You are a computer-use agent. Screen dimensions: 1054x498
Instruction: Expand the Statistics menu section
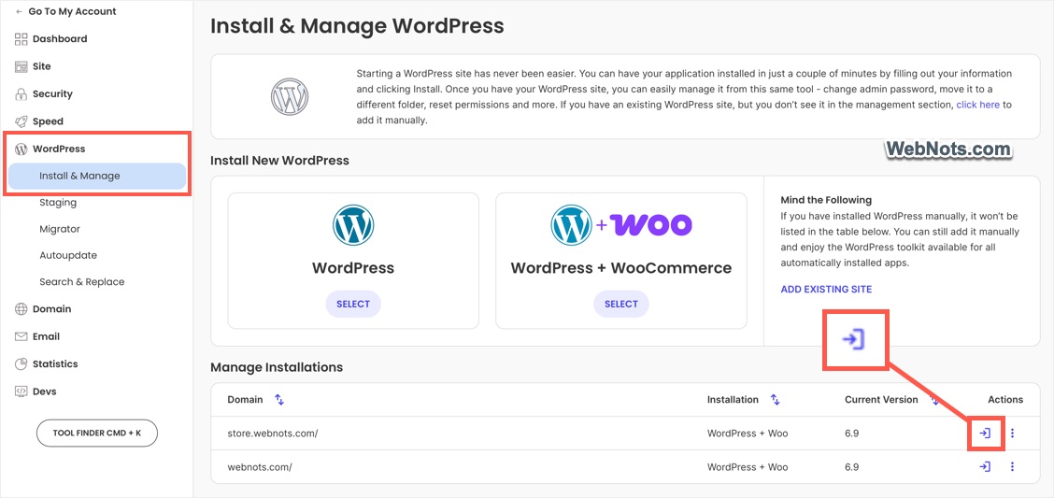coord(55,364)
